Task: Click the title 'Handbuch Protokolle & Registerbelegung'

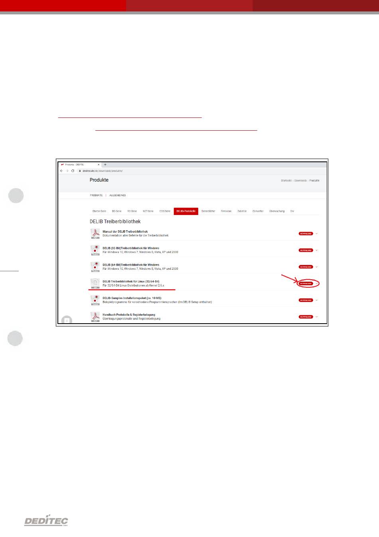Action: pyautogui.click(x=129, y=315)
